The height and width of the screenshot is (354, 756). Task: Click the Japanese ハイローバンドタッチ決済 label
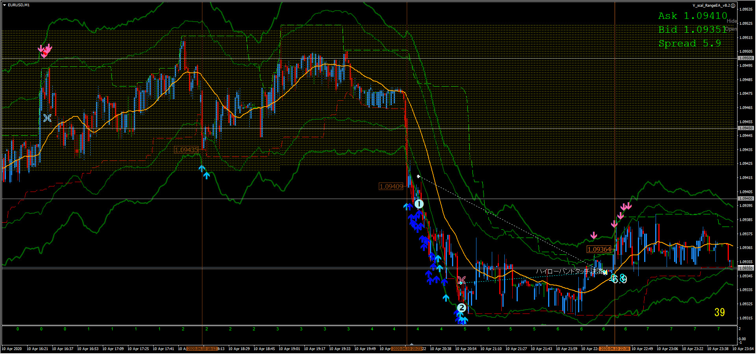click(569, 271)
